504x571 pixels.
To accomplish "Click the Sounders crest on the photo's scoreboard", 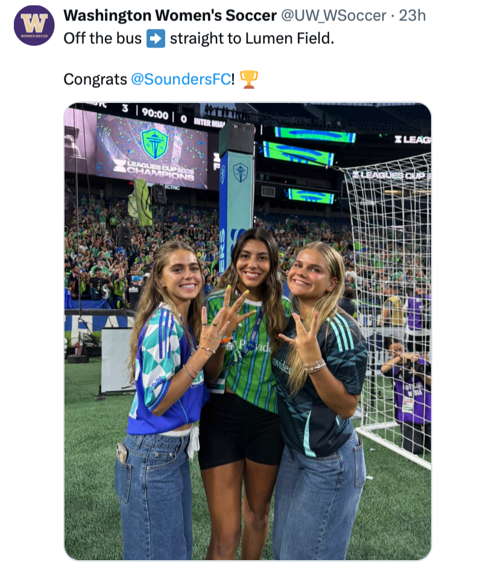I will click(x=155, y=143).
